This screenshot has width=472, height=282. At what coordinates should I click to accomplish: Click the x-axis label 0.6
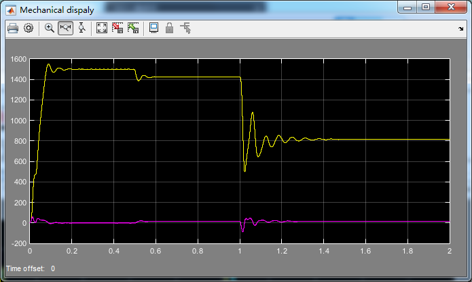[156, 251]
